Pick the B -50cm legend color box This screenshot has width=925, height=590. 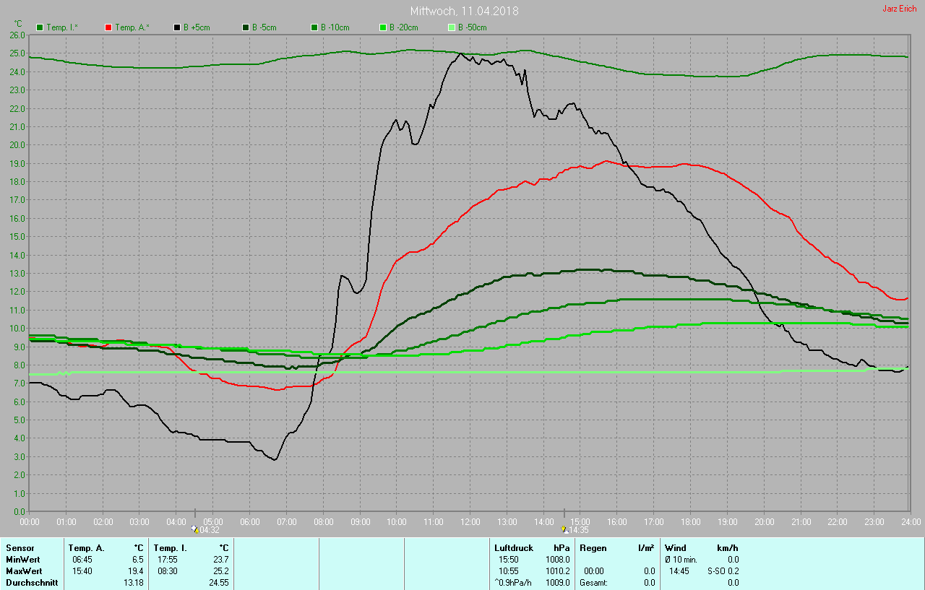(x=452, y=27)
